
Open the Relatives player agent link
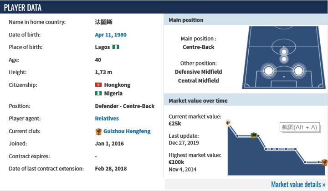(107, 118)
